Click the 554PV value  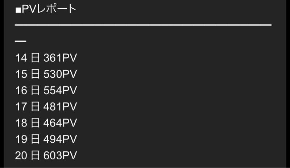pos(60,90)
